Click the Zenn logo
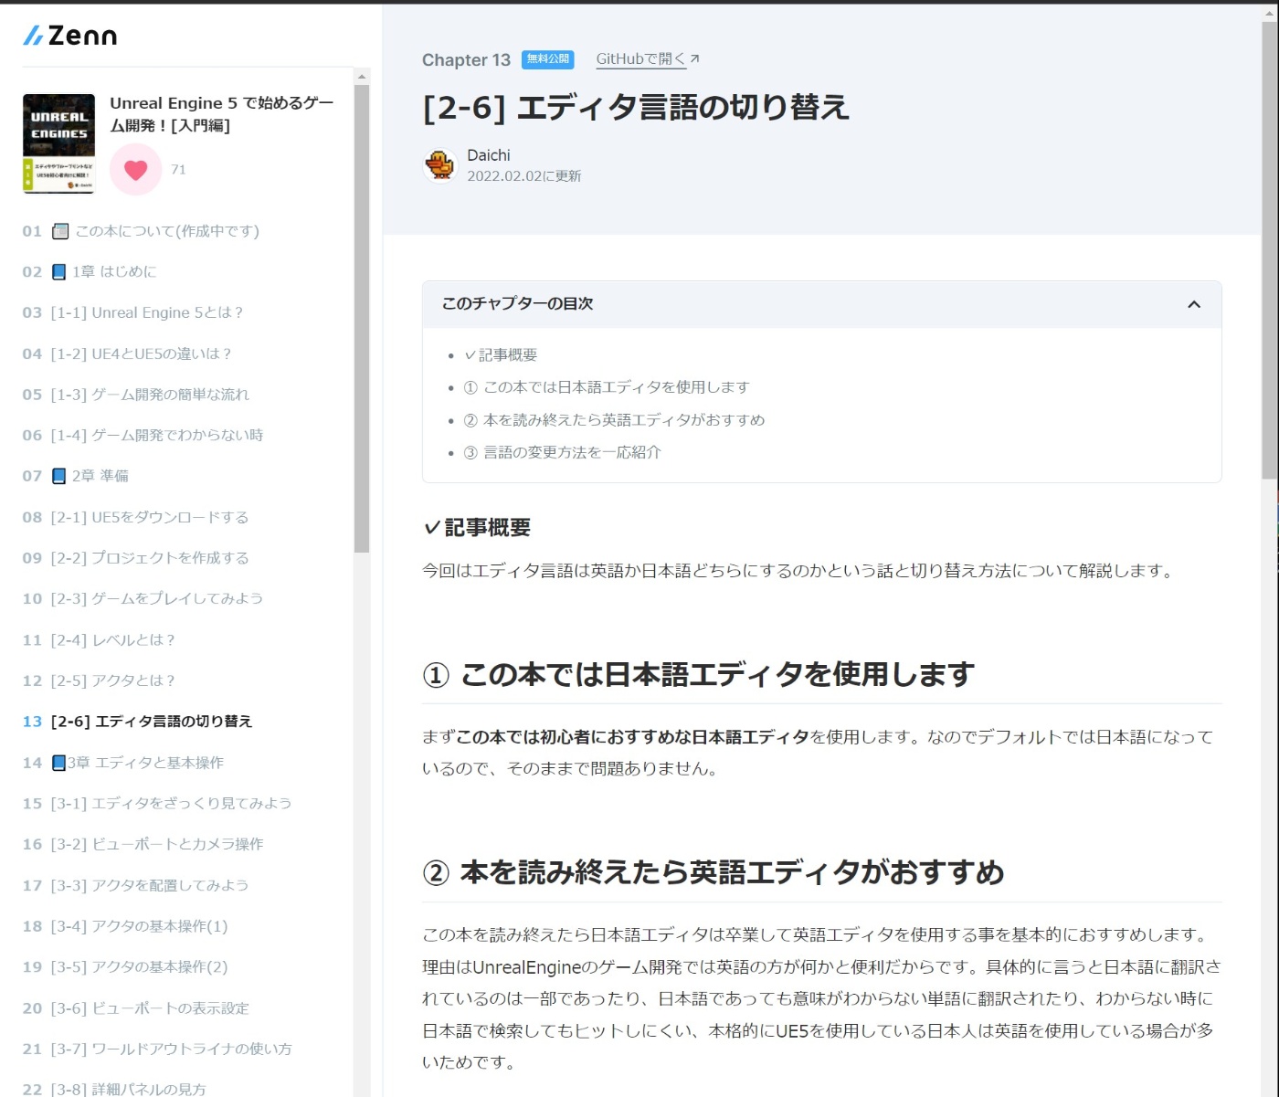 70,36
